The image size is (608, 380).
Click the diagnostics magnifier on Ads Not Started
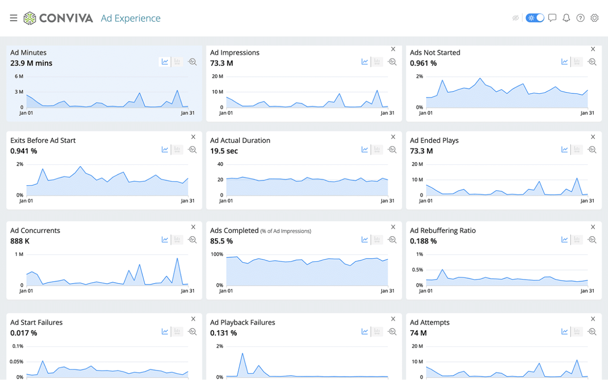click(x=592, y=62)
